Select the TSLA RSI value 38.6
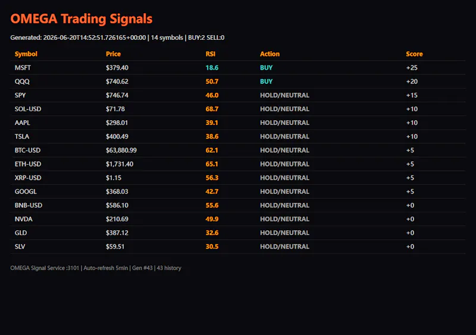 (212, 136)
